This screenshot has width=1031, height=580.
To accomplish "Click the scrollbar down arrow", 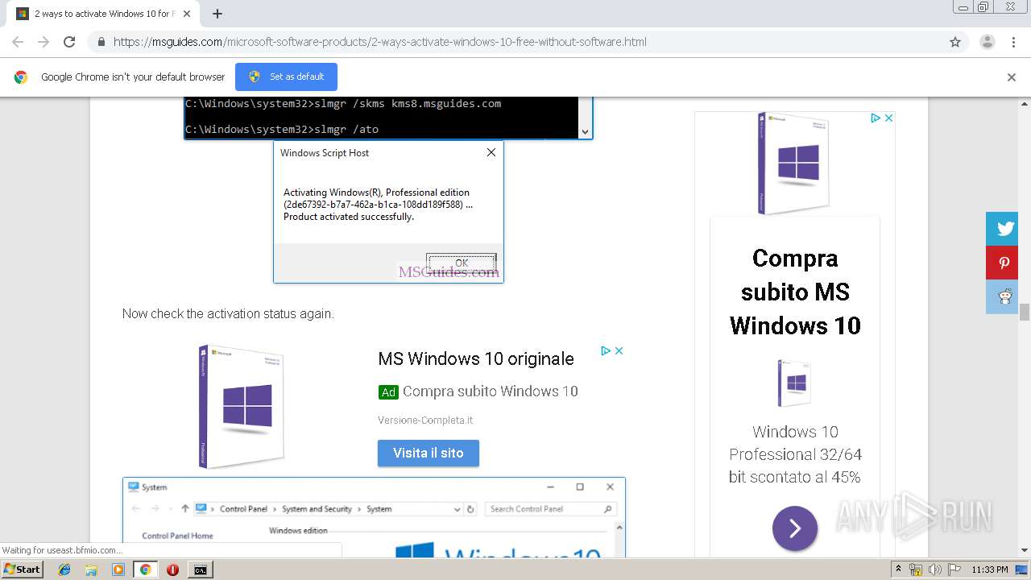I will [x=1025, y=551].
